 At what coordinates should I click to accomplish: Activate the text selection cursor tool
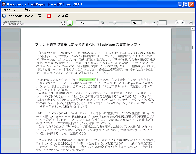pyautogui.click(x=70, y=23)
